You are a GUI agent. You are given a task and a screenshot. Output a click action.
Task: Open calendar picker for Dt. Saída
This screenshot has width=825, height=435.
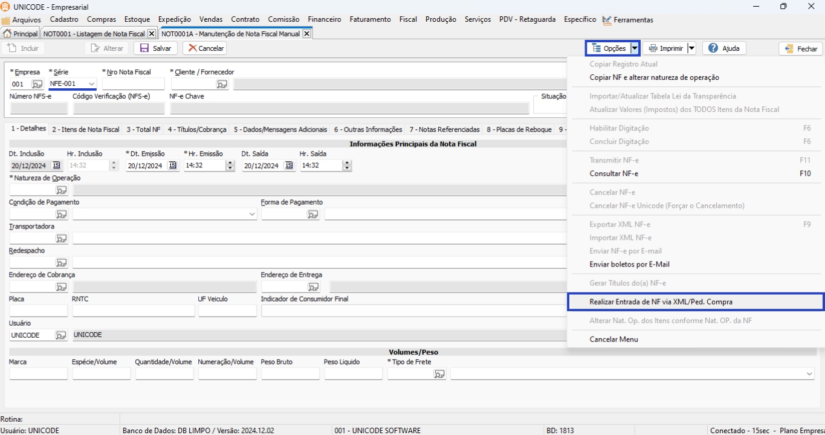click(288, 166)
